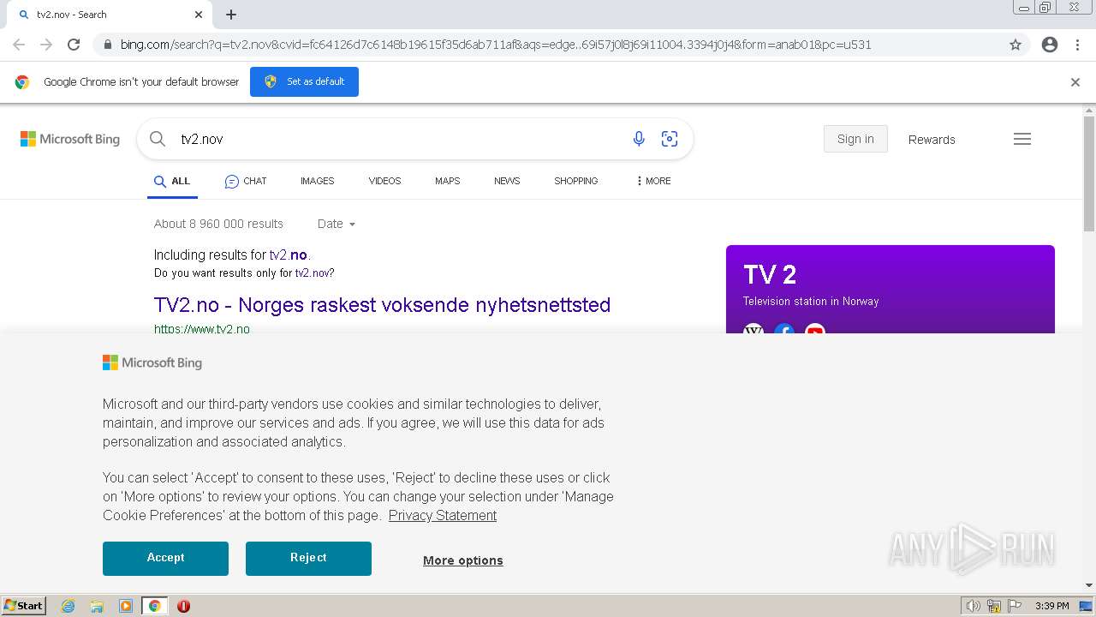Switch to the NEWS tab
The height and width of the screenshot is (617, 1096).
click(x=507, y=181)
